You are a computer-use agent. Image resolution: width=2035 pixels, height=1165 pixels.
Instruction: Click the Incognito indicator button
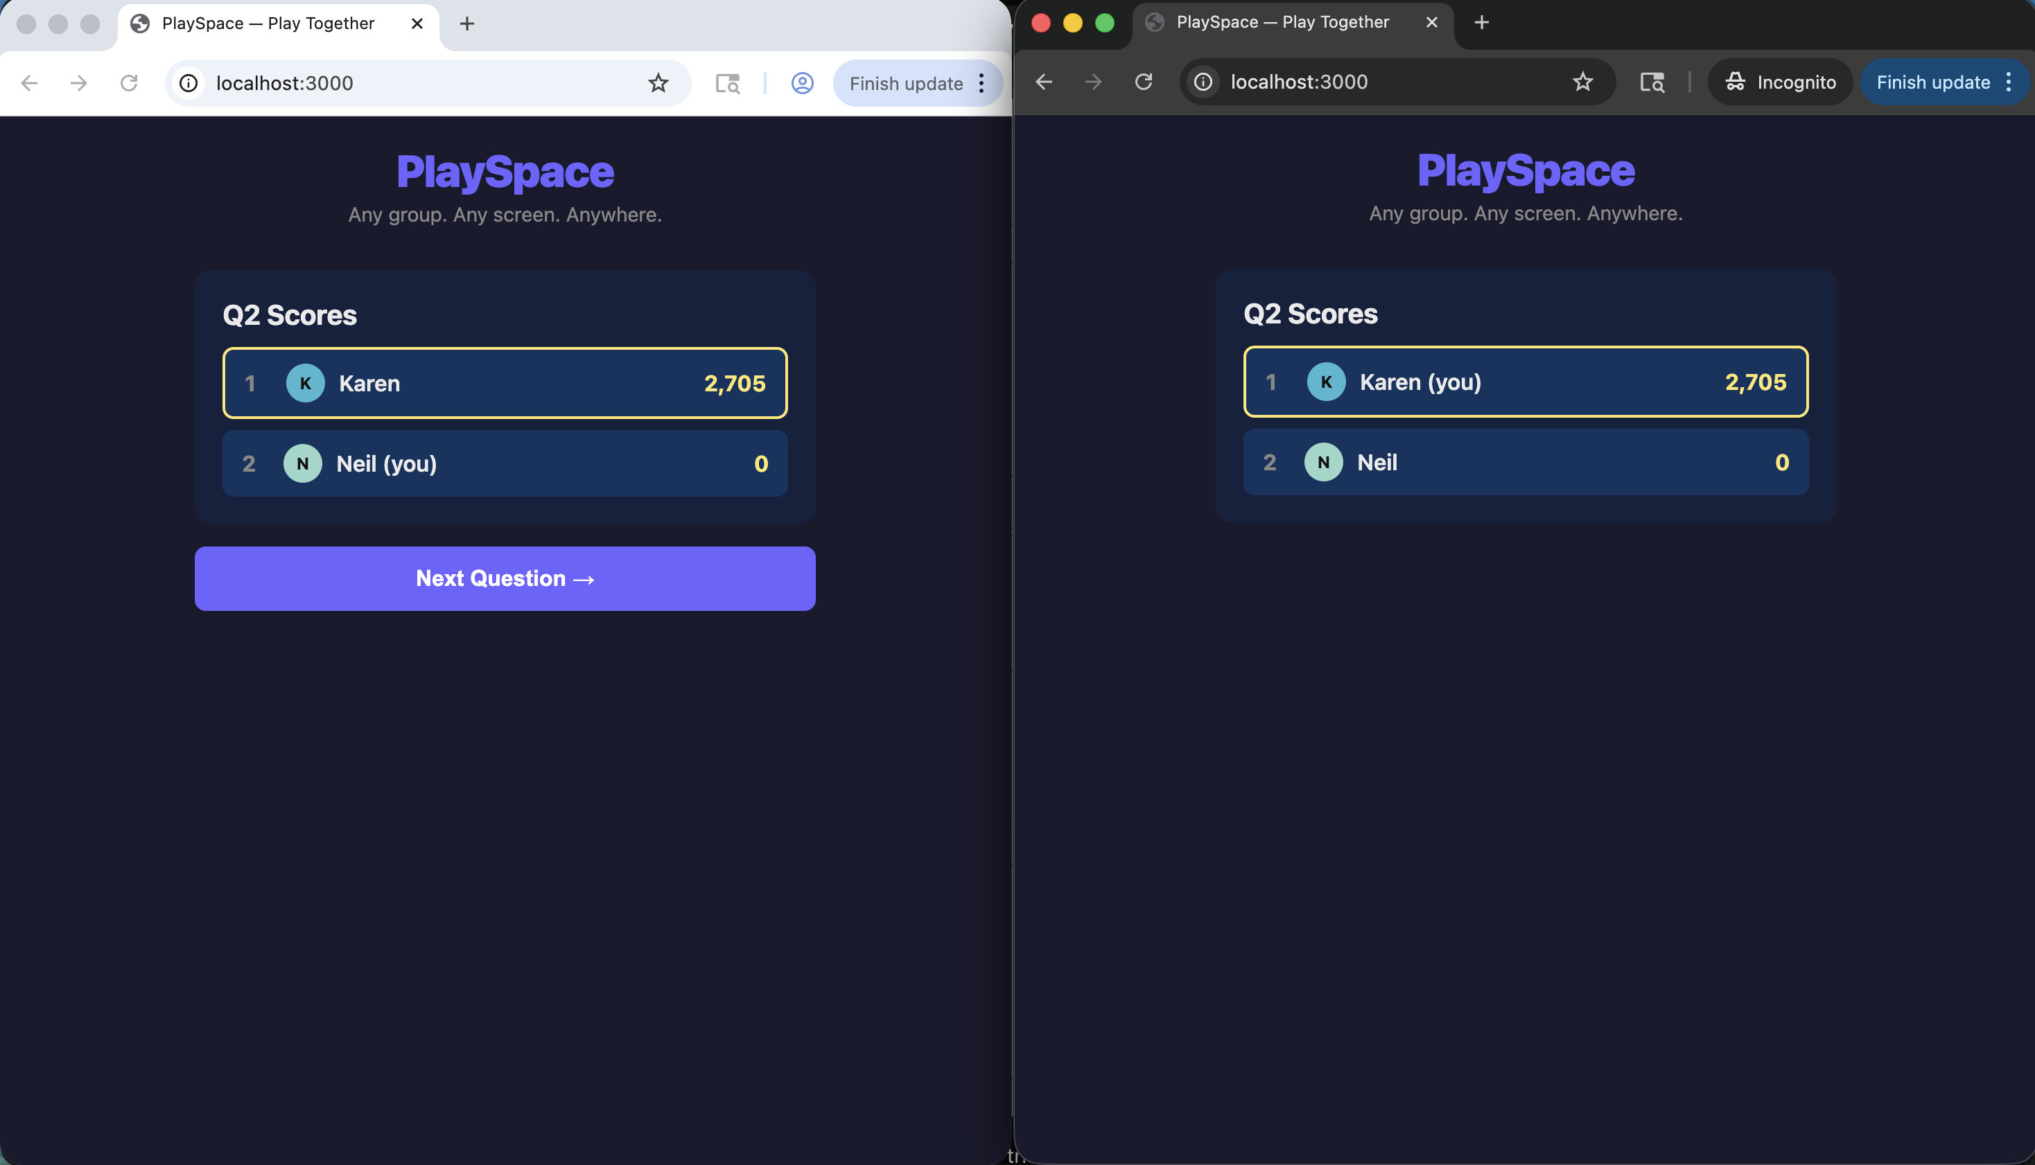click(1780, 82)
